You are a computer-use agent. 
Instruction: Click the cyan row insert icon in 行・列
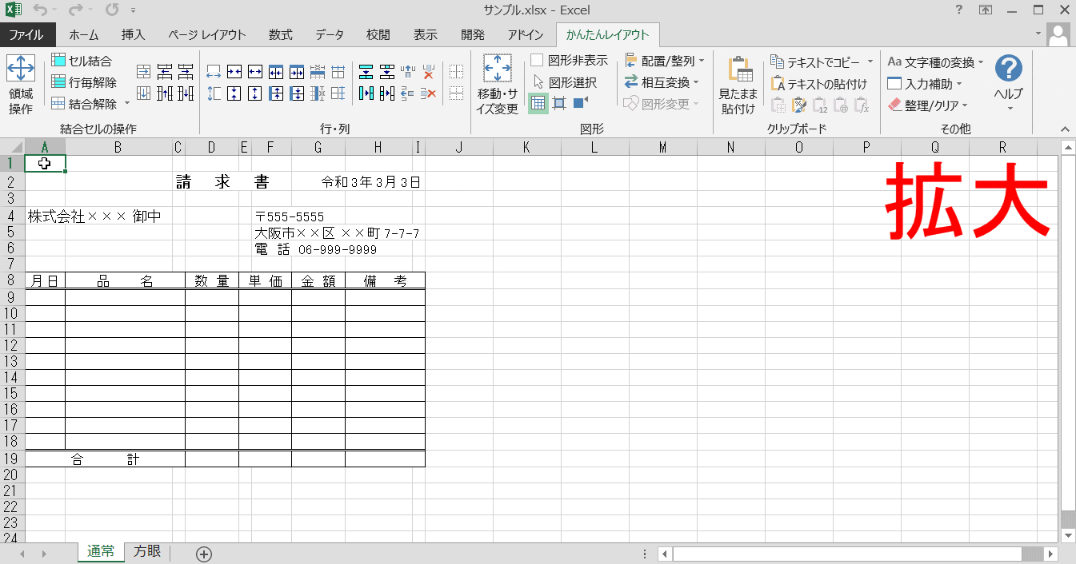366,72
